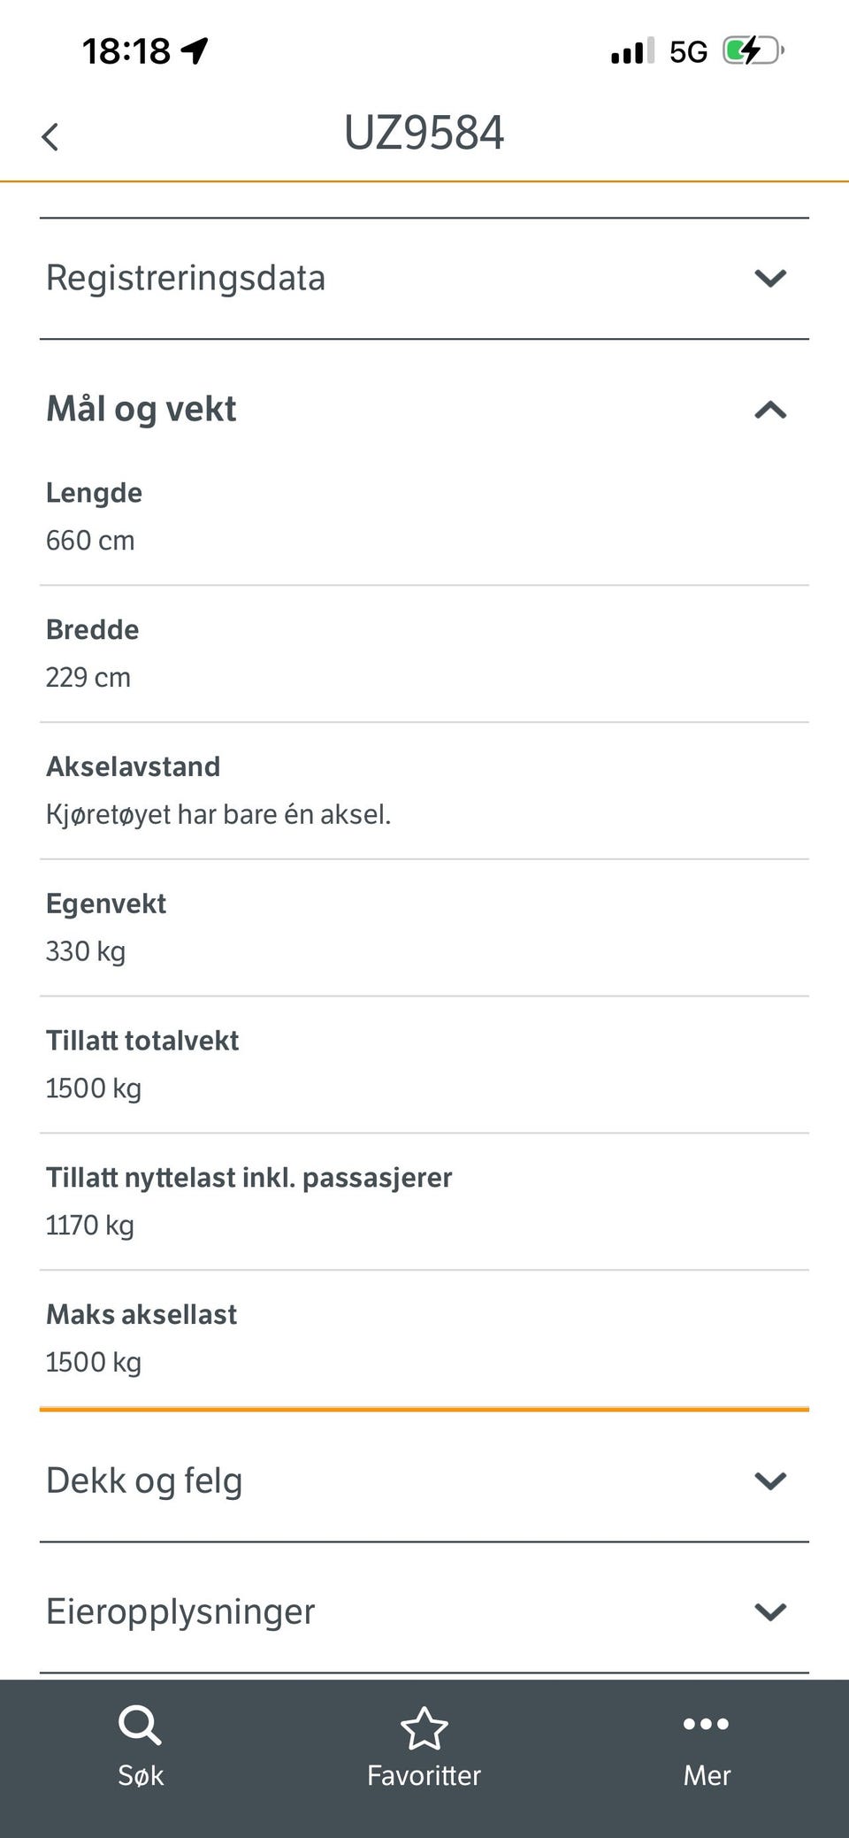Viewport: 849px width, 1838px height.
Task: Expand the Eieropplysninger chevron
Action: (x=770, y=1611)
